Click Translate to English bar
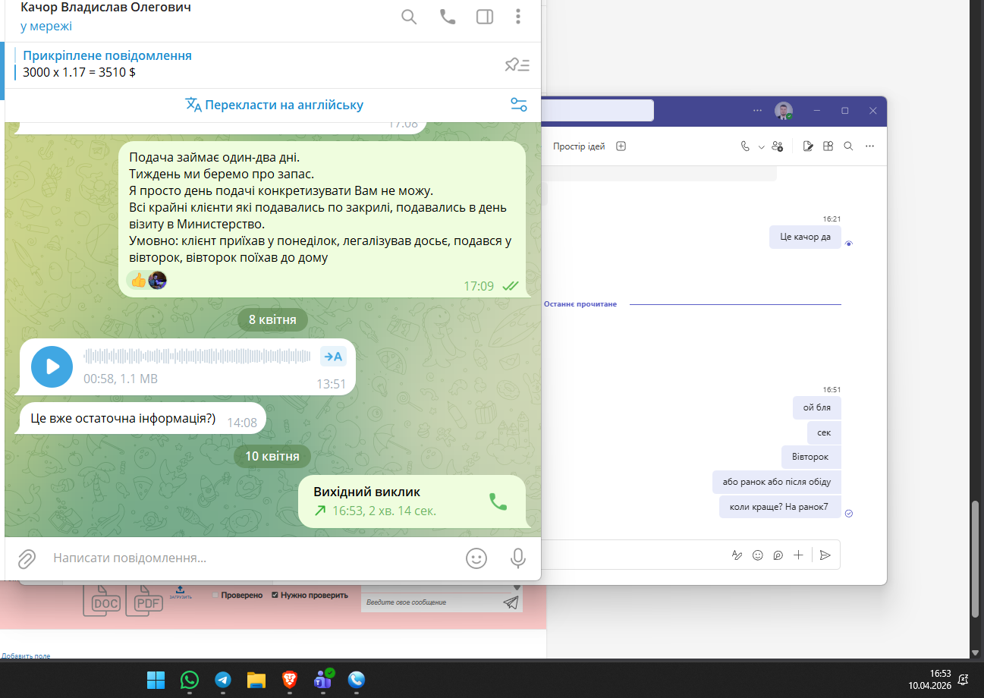The height and width of the screenshot is (698, 984). point(274,105)
